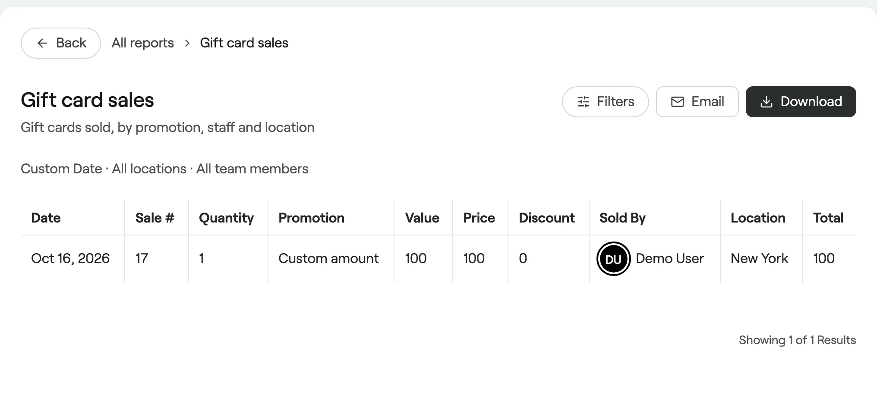Click the DU user avatar
877x414 pixels.
click(x=613, y=259)
